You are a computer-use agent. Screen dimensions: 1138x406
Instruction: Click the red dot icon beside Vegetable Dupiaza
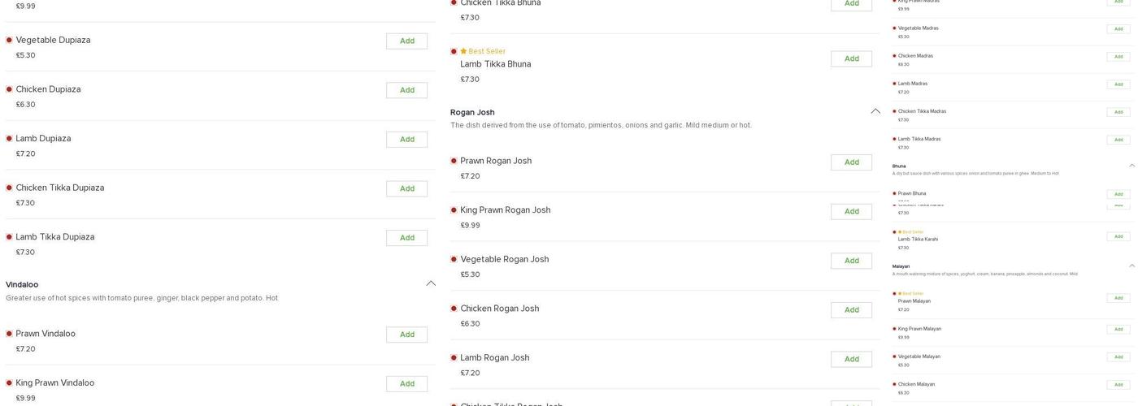pos(9,40)
